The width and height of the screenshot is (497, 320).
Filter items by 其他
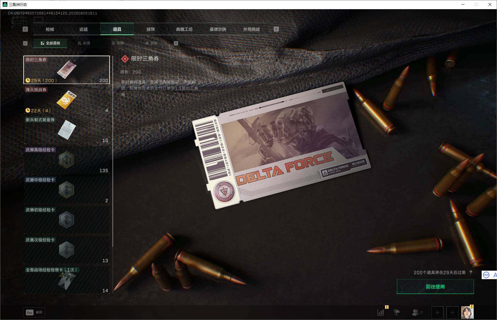(x=151, y=43)
